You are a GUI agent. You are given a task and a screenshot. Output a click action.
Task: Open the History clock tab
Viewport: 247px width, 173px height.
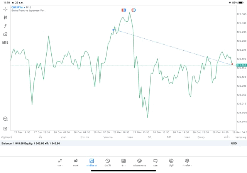(107, 162)
